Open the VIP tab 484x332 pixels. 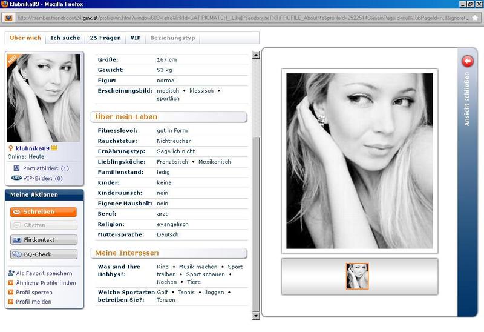coord(136,38)
